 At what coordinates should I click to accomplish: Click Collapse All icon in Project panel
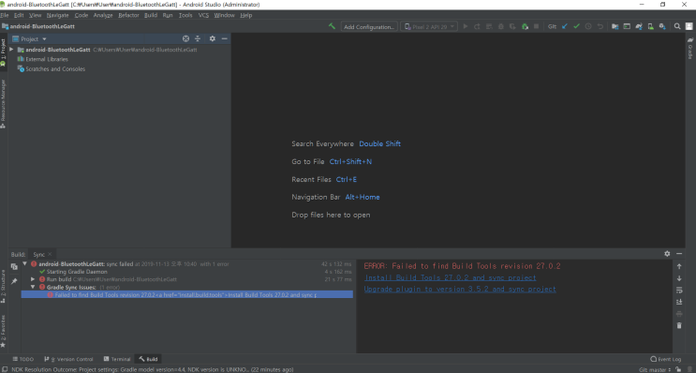pyautogui.click(x=198, y=38)
